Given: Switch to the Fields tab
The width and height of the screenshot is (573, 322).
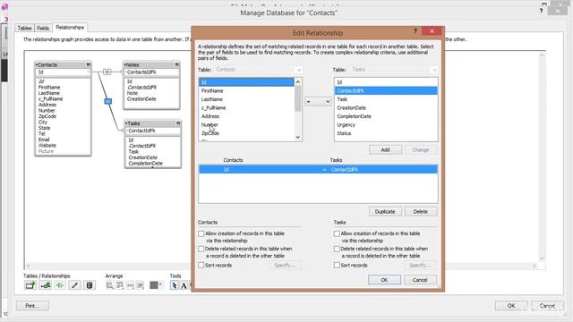Looking at the screenshot, I should tap(43, 28).
